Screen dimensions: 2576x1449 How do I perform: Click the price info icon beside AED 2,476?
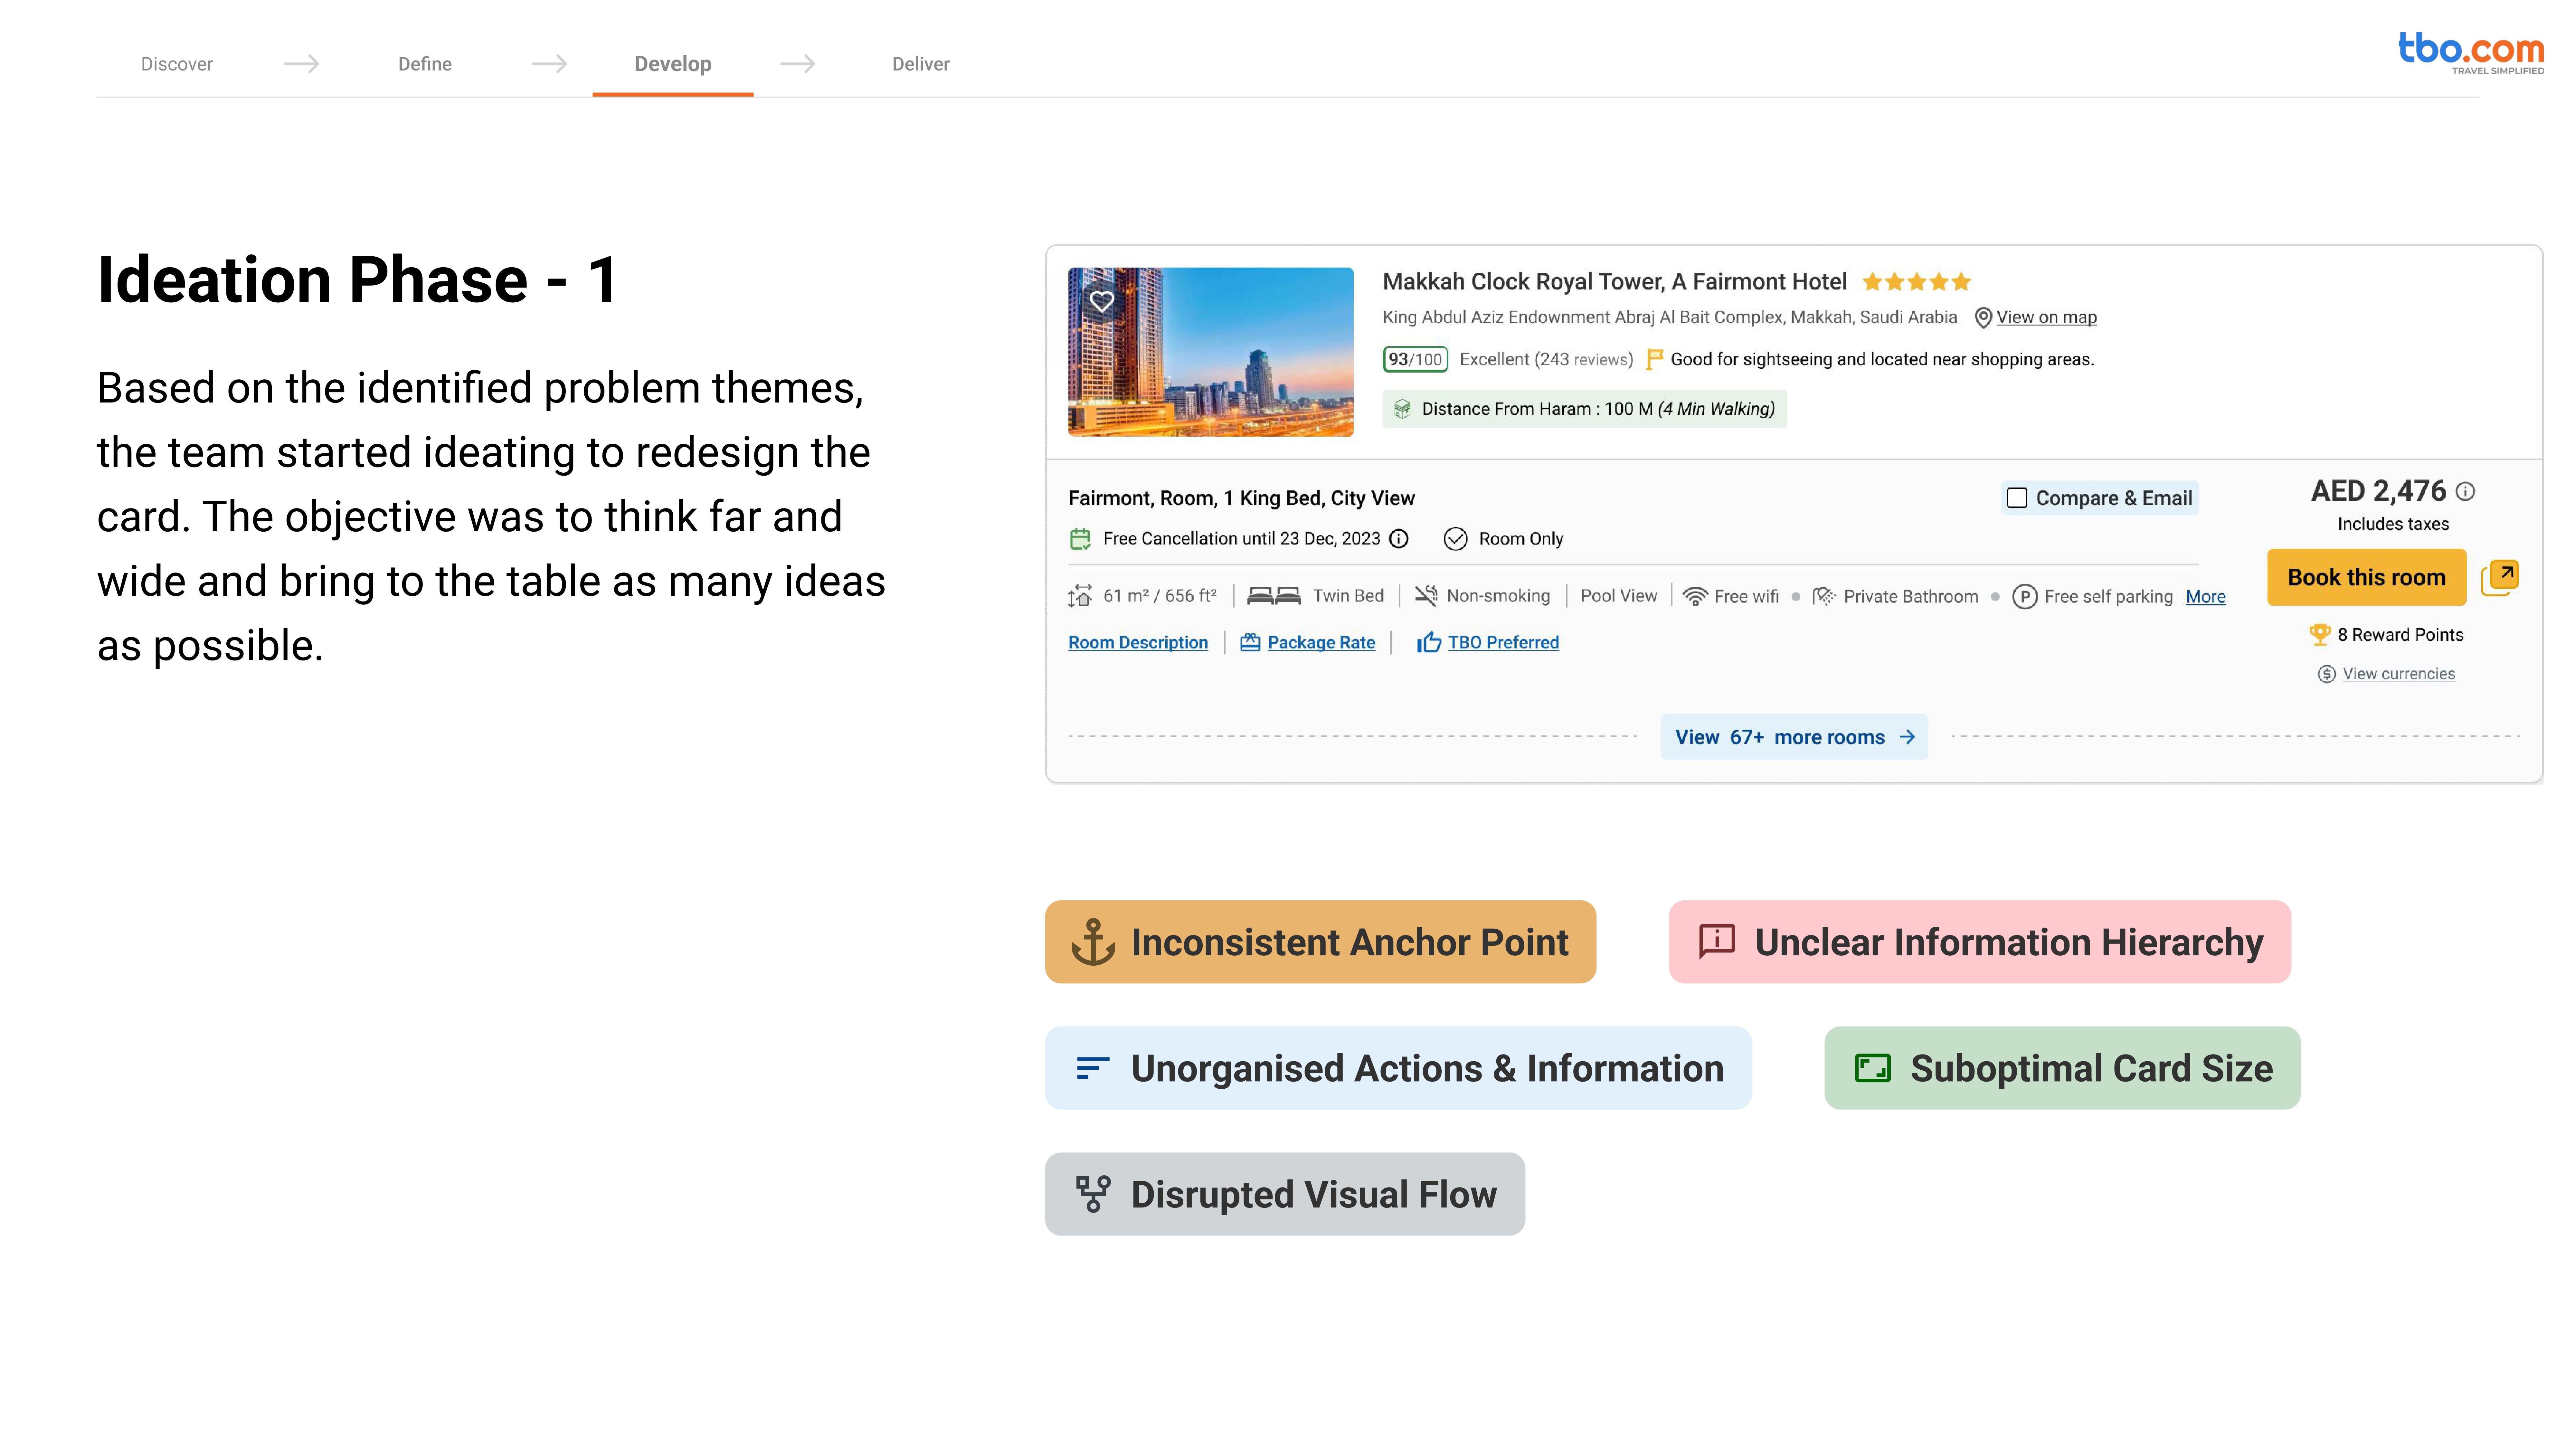tap(2466, 491)
